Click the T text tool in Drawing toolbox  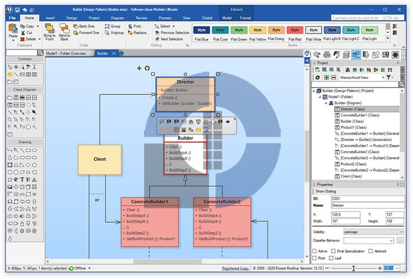coord(22,179)
